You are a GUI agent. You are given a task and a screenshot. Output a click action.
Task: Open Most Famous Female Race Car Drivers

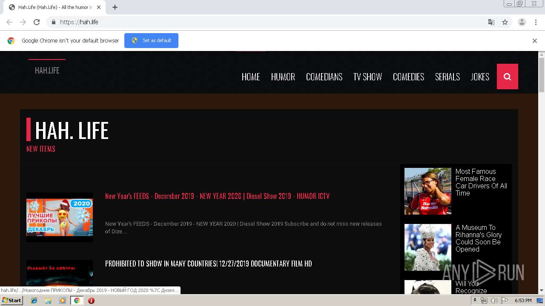(x=481, y=182)
